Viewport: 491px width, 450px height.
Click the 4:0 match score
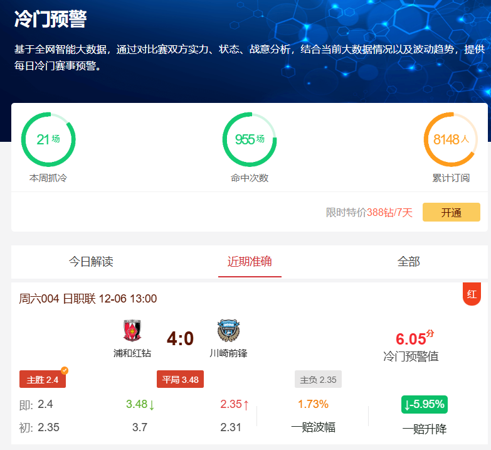[180, 339]
